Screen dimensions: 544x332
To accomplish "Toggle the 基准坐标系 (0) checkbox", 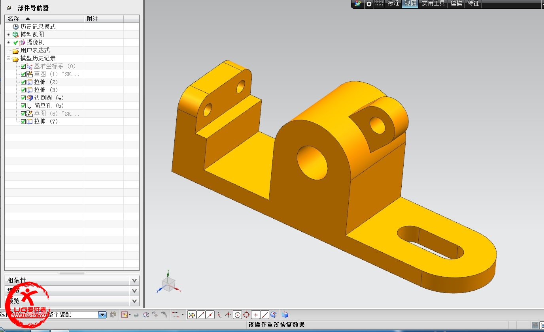I will click(x=23, y=66).
